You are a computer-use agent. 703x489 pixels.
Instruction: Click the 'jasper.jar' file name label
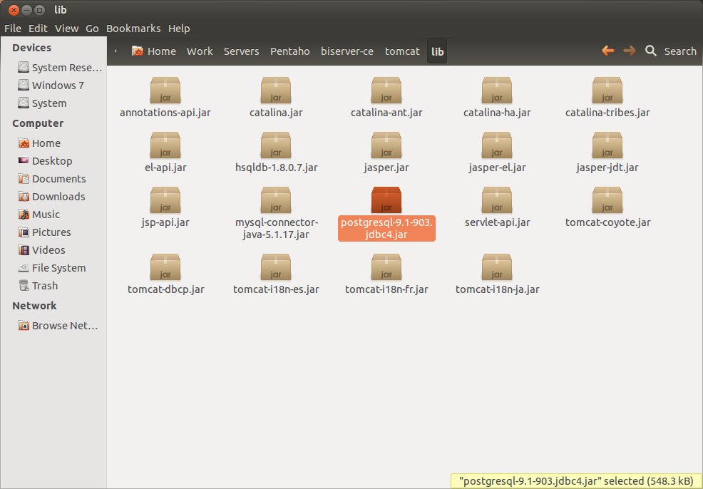click(x=386, y=168)
